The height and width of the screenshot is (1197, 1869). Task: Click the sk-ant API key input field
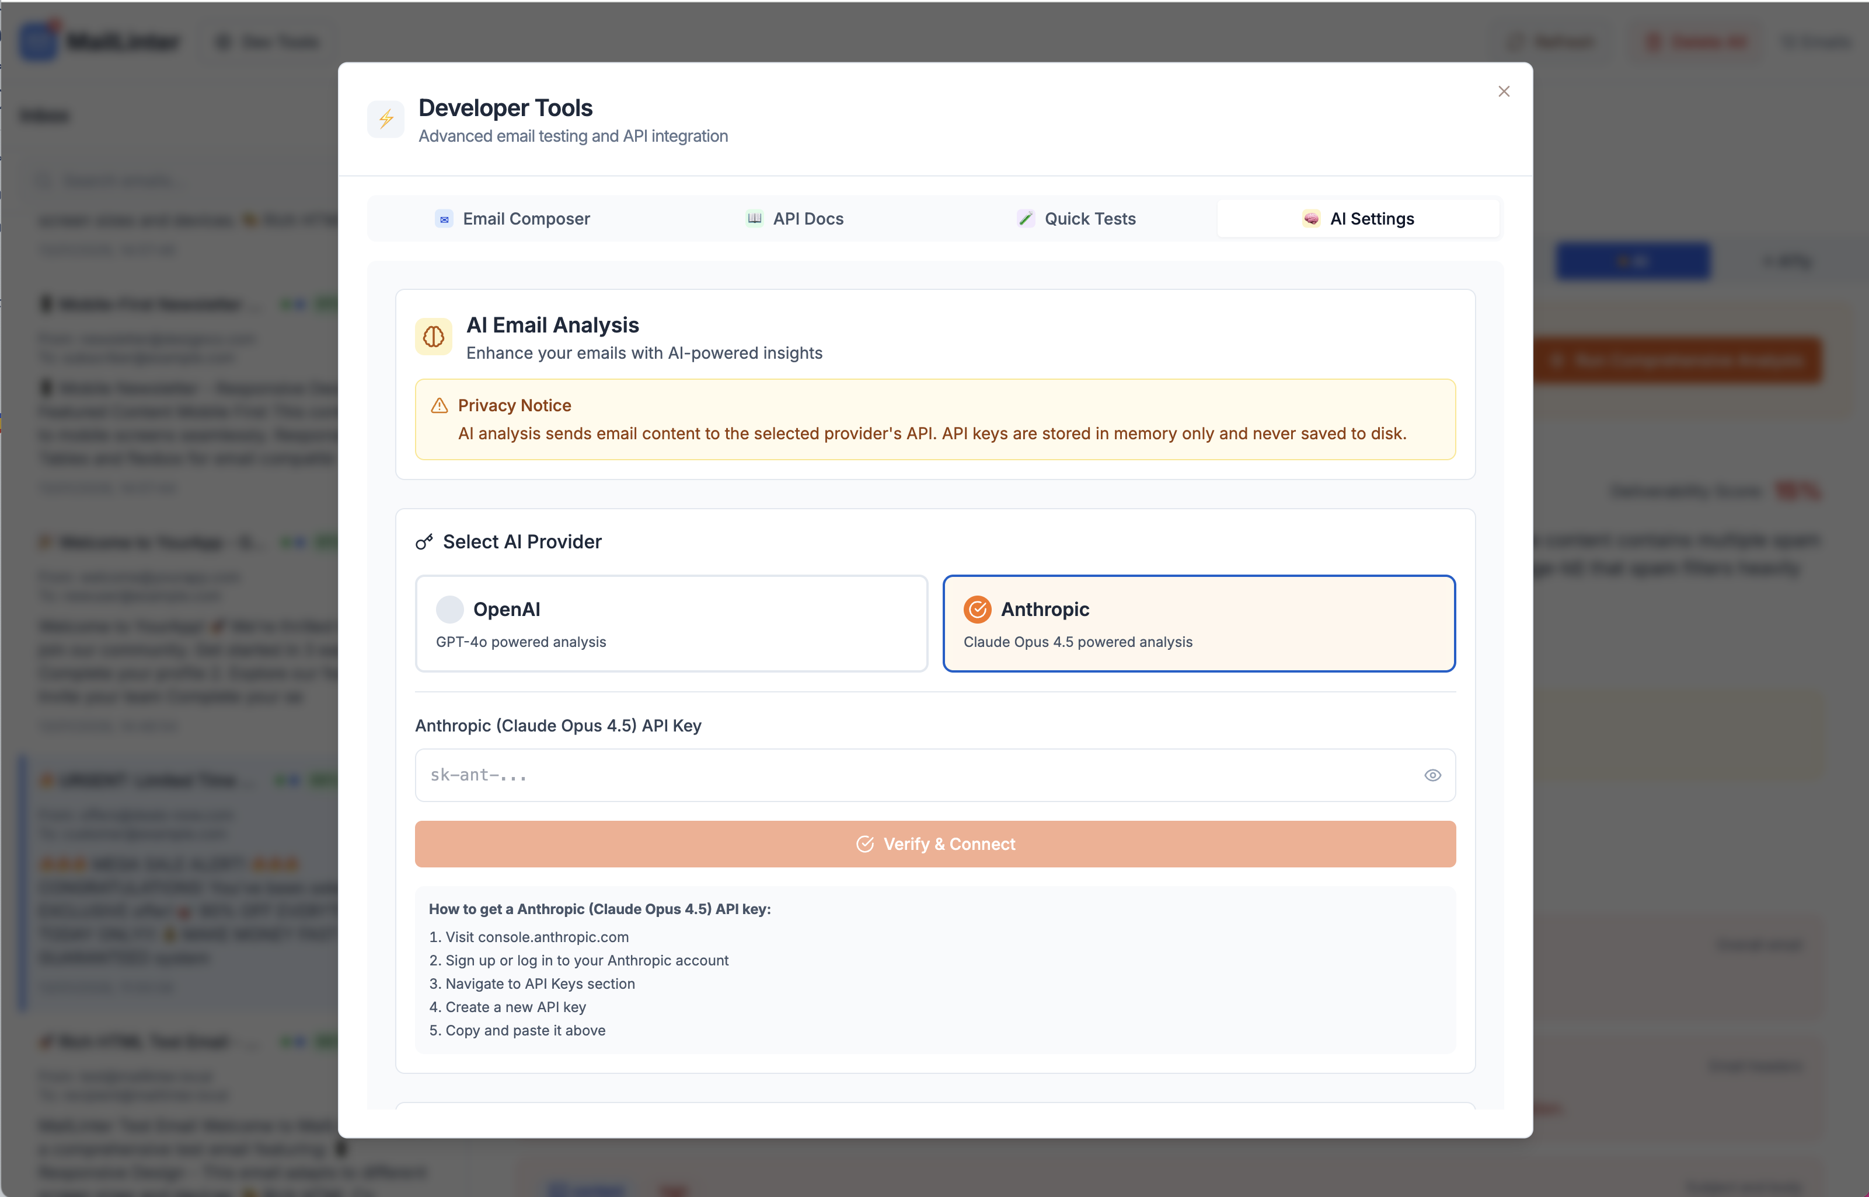[x=894, y=775]
